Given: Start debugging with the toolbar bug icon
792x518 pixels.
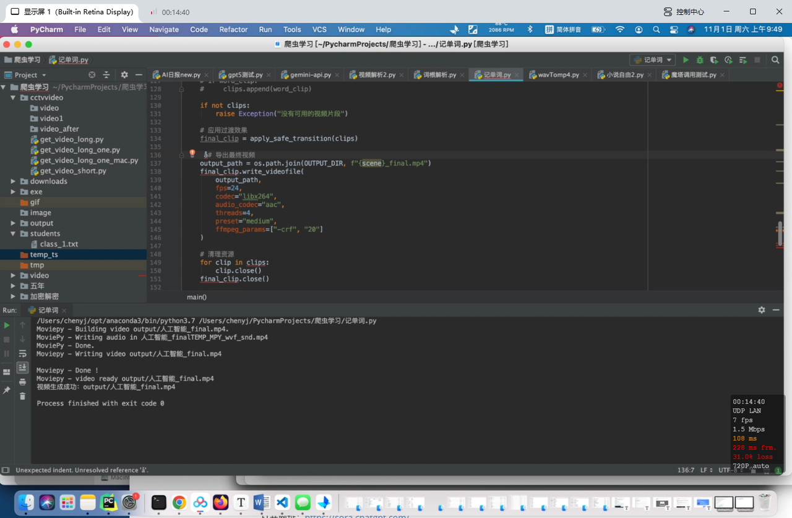Looking at the screenshot, I should pyautogui.click(x=700, y=60).
